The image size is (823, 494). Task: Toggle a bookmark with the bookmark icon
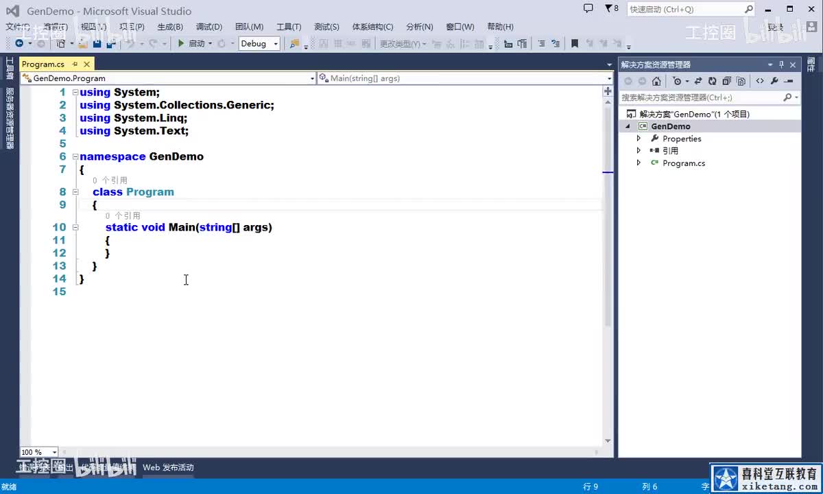pos(575,43)
